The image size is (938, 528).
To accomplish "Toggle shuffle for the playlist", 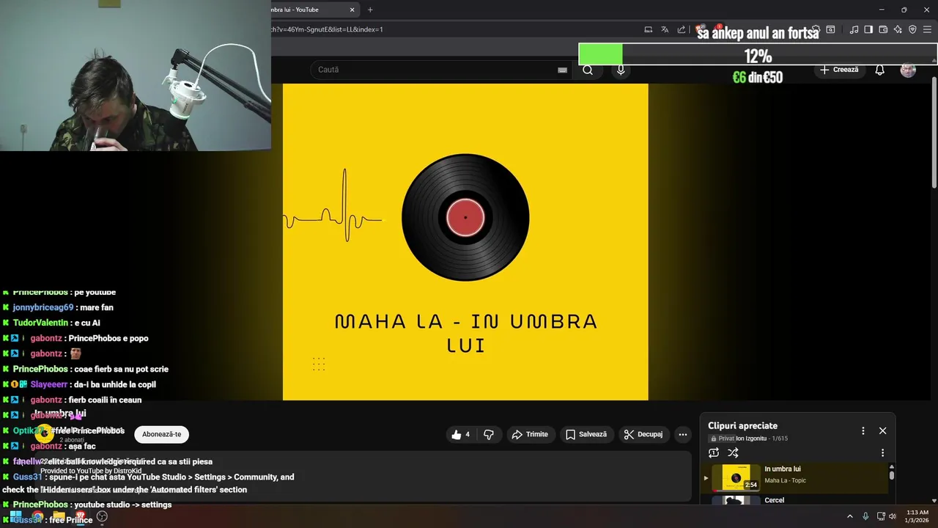I will click(733, 452).
